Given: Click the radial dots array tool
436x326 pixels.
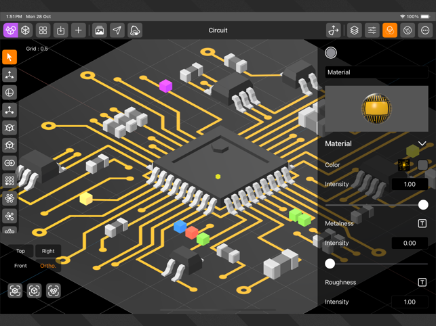Looking at the screenshot, I should (x=9, y=198).
